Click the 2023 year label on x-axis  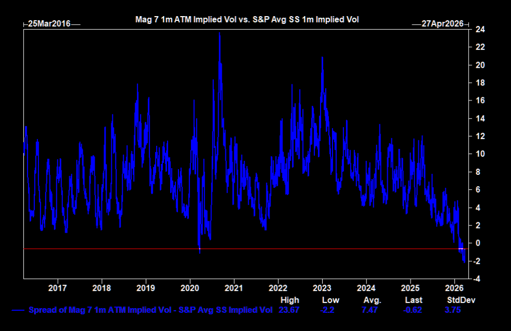(x=322, y=288)
